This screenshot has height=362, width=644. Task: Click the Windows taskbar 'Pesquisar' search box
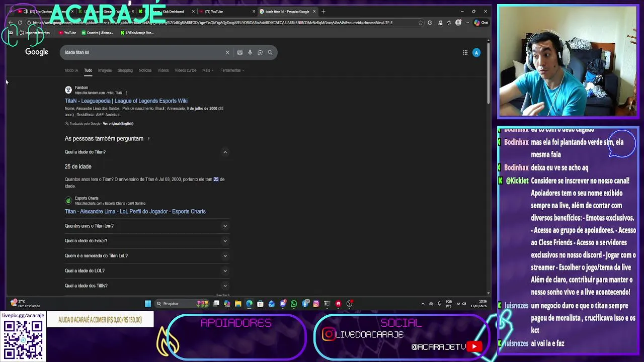click(x=181, y=304)
